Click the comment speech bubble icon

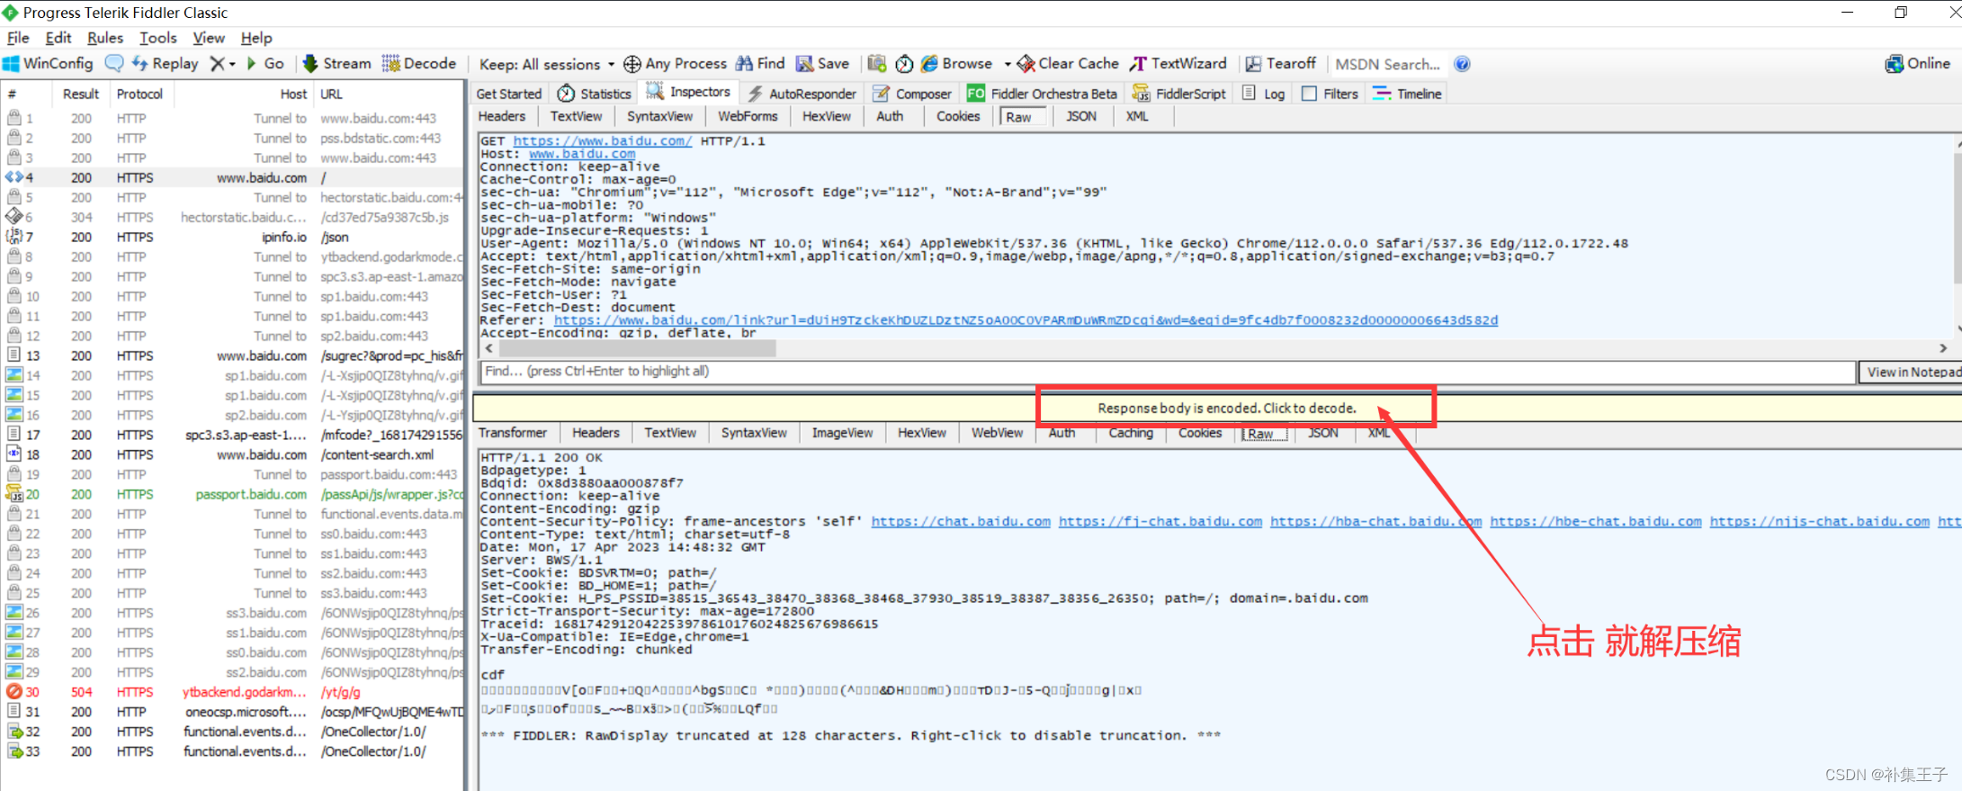click(114, 64)
